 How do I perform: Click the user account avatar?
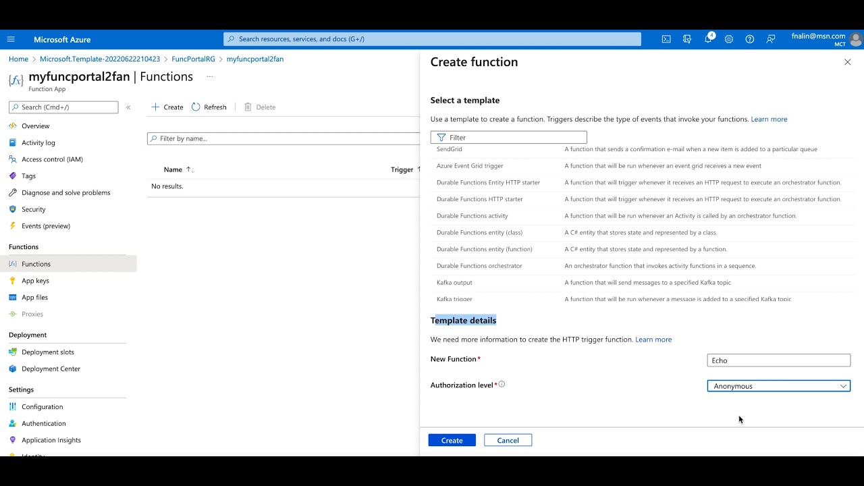(856, 40)
